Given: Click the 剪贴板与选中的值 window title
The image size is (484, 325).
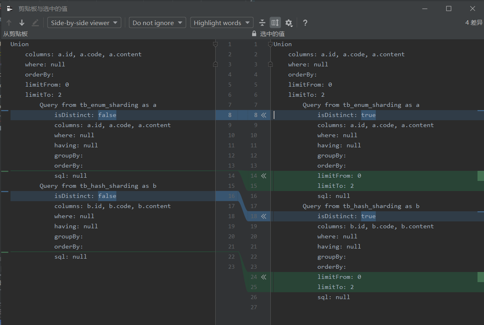Looking at the screenshot, I should tap(43, 8).
